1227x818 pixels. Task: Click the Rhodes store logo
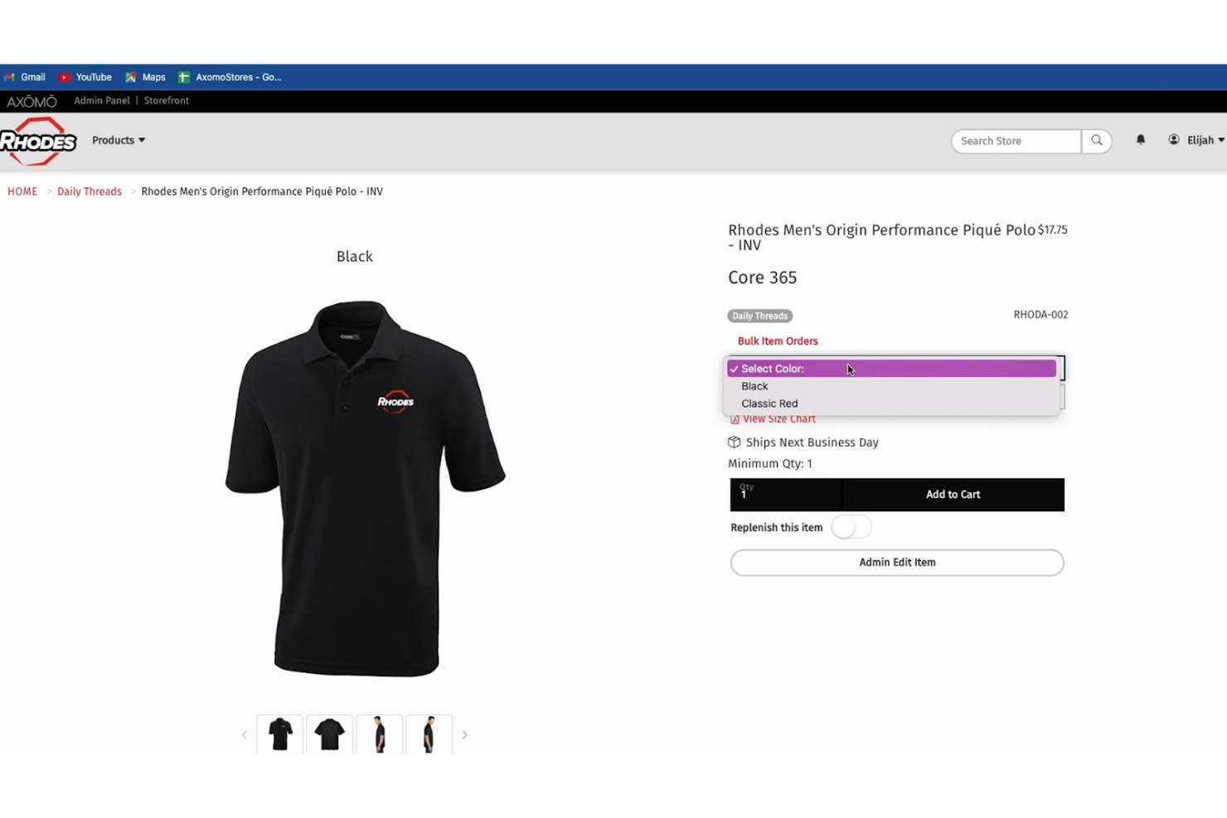point(38,141)
